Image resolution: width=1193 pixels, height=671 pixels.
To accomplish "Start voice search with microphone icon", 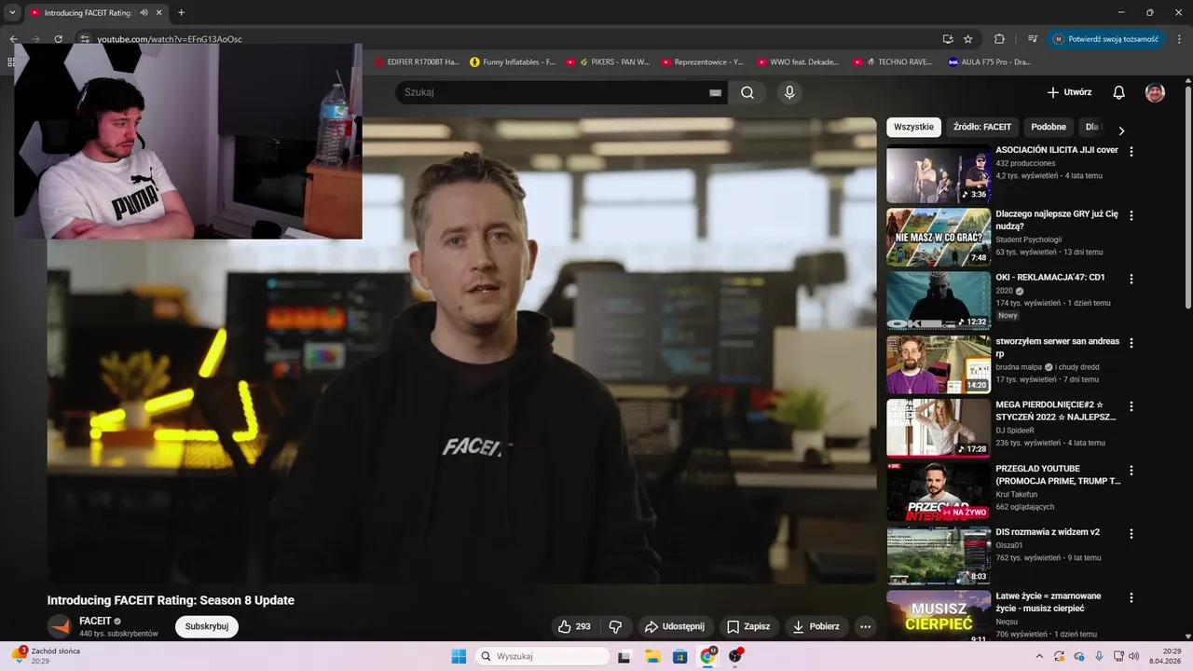I will 789,92.
